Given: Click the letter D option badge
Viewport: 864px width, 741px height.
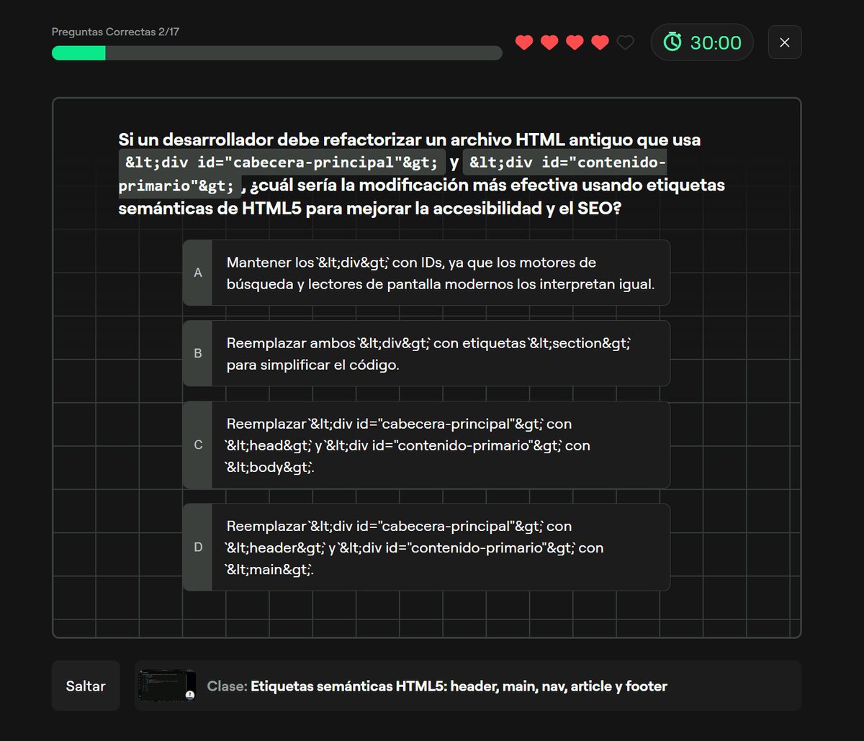Looking at the screenshot, I should 198,547.
